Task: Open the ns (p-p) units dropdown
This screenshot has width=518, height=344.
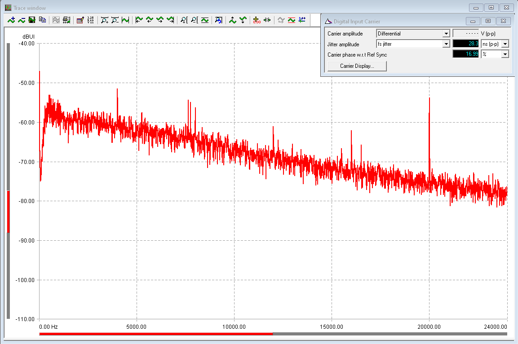Action: click(505, 44)
